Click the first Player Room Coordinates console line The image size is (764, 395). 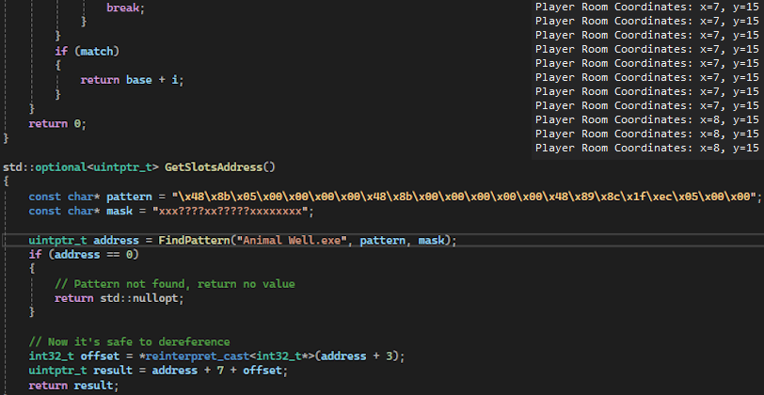point(646,7)
